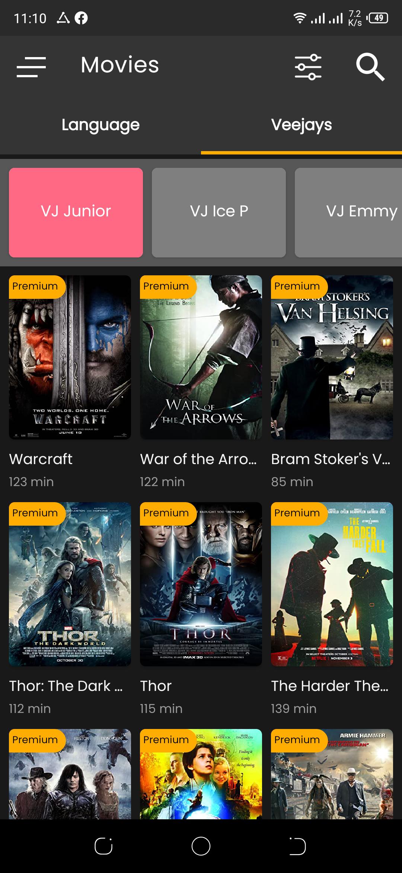Select the VJ Junior filter chip

76,213
